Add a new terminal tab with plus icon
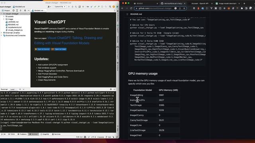This screenshot has width=255, height=143. pos(20,89)
